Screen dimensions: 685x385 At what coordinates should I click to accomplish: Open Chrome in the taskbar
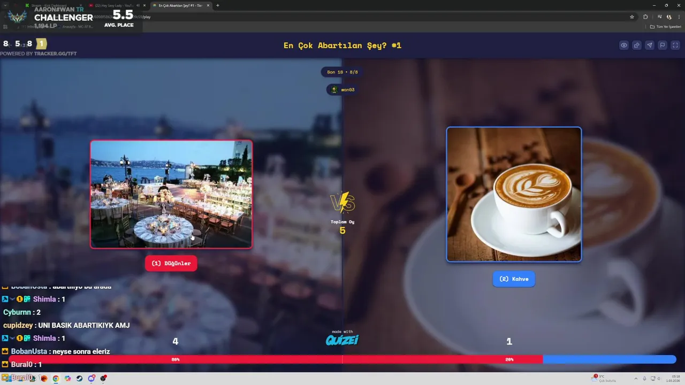[56, 379]
